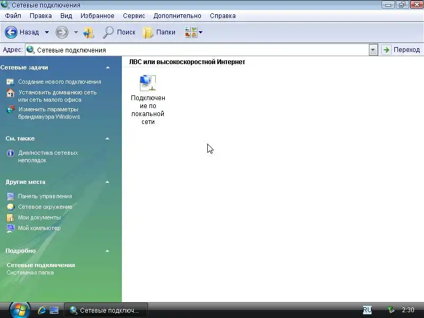The width and height of the screenshot is (424, 318).
Task: Click the Сетевое окружение icon
Action: point(10,207)
